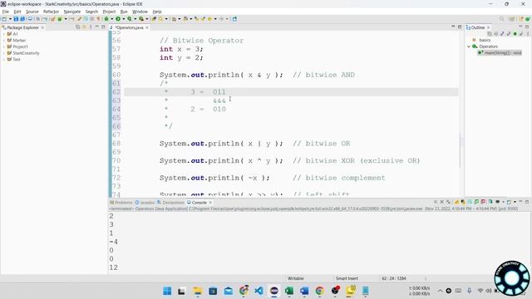Image resolution: width=532 pixels, height=299 pixels.
Task: Click the New file toolbar icon
Action: (x=4, y=19)
